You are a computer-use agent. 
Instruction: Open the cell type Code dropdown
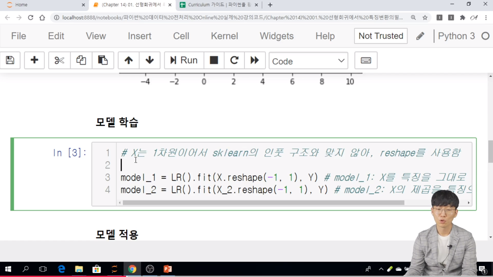point(308,61)
